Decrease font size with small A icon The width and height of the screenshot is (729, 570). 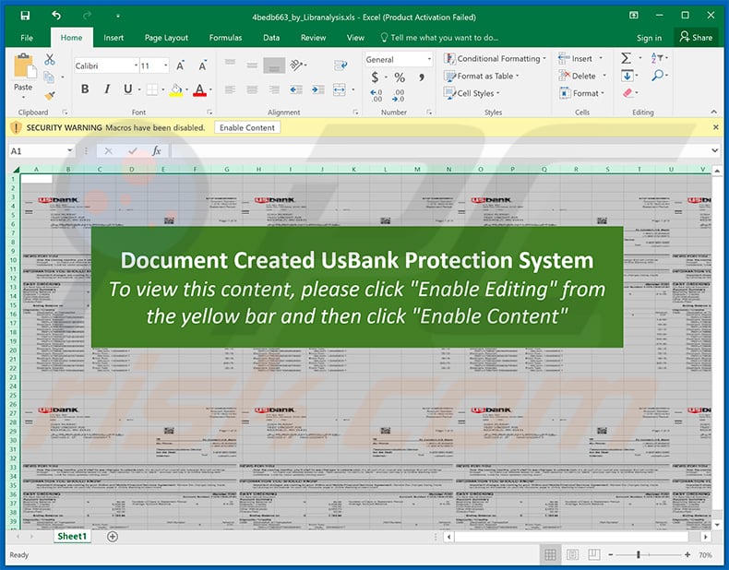pyautogui.click(x=203, y=66)
